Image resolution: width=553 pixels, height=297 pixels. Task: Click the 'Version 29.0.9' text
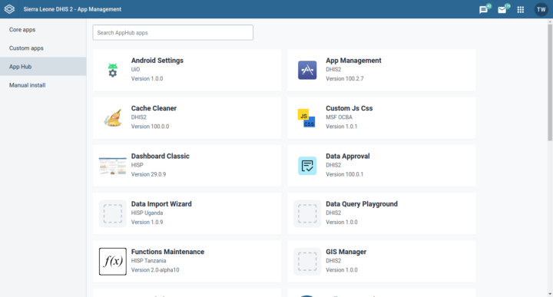coord(148,174)
